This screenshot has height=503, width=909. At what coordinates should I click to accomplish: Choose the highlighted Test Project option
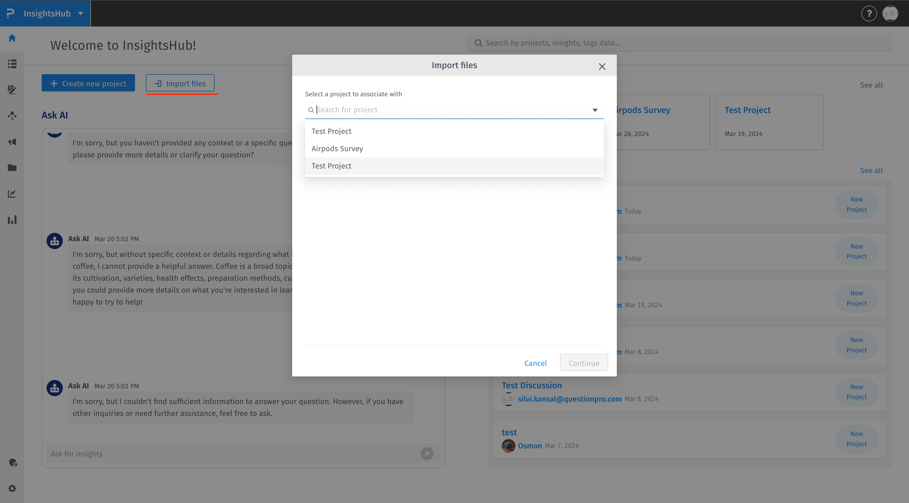coord(331,166)
